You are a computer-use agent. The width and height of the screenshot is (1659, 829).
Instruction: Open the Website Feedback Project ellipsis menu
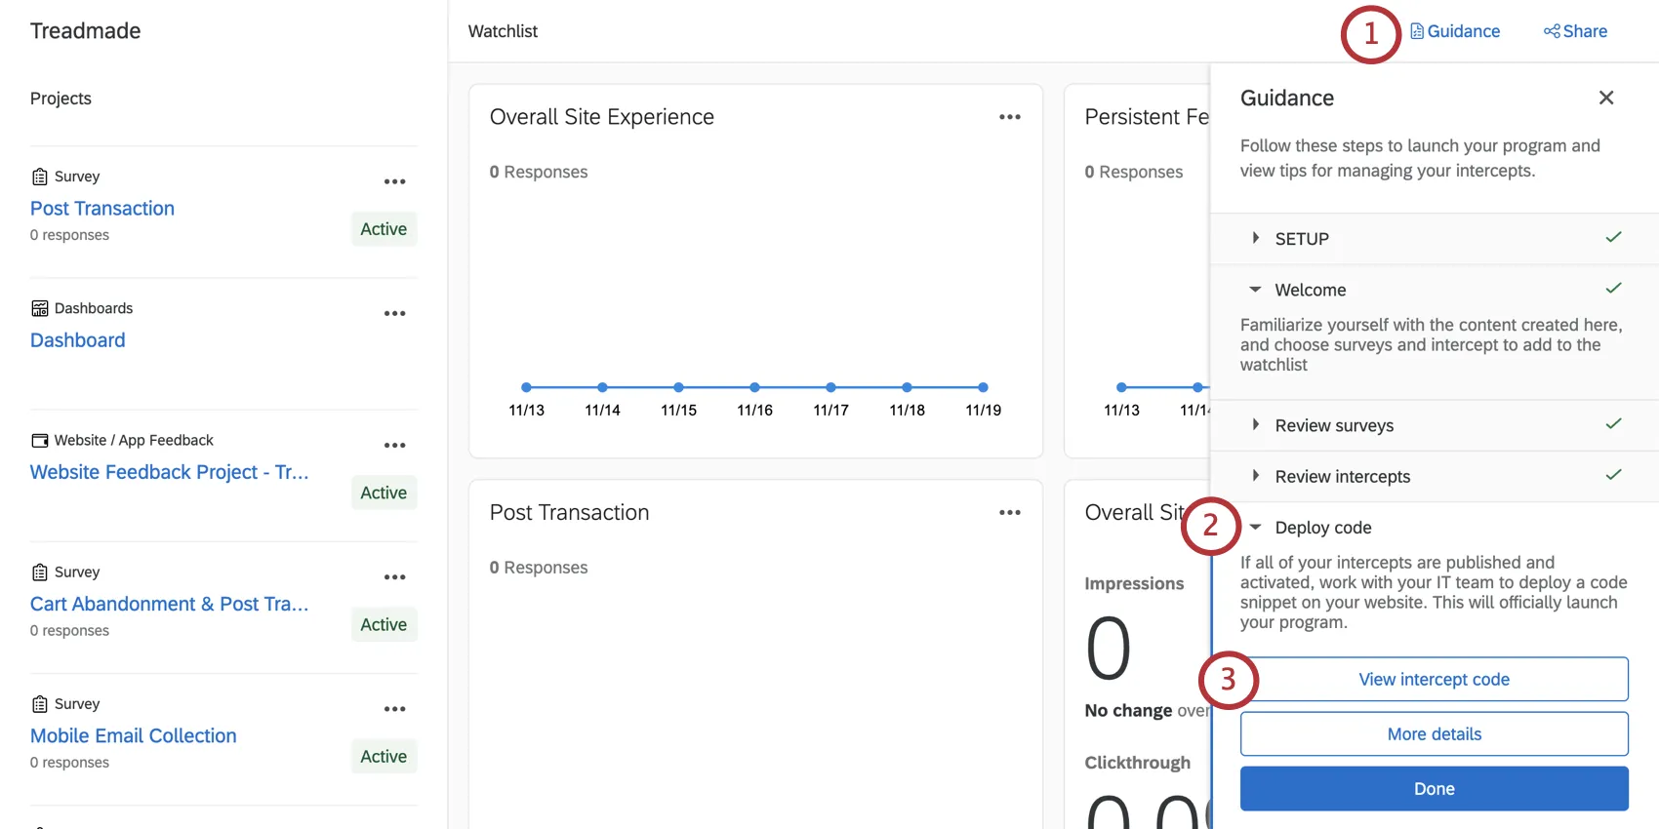[395, 445]
